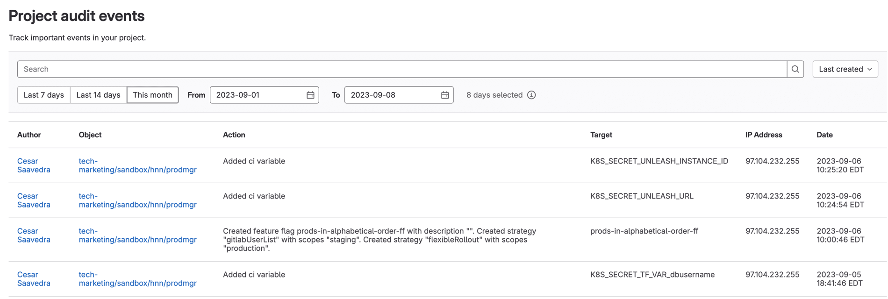Image resolution: width=888 pixels, height=299 pixels.
Task: Open Cesar Saavedra in the K8S_SECRET_UNLEASH_INSTANCE_ID row
Action: (x=34, y=165)
